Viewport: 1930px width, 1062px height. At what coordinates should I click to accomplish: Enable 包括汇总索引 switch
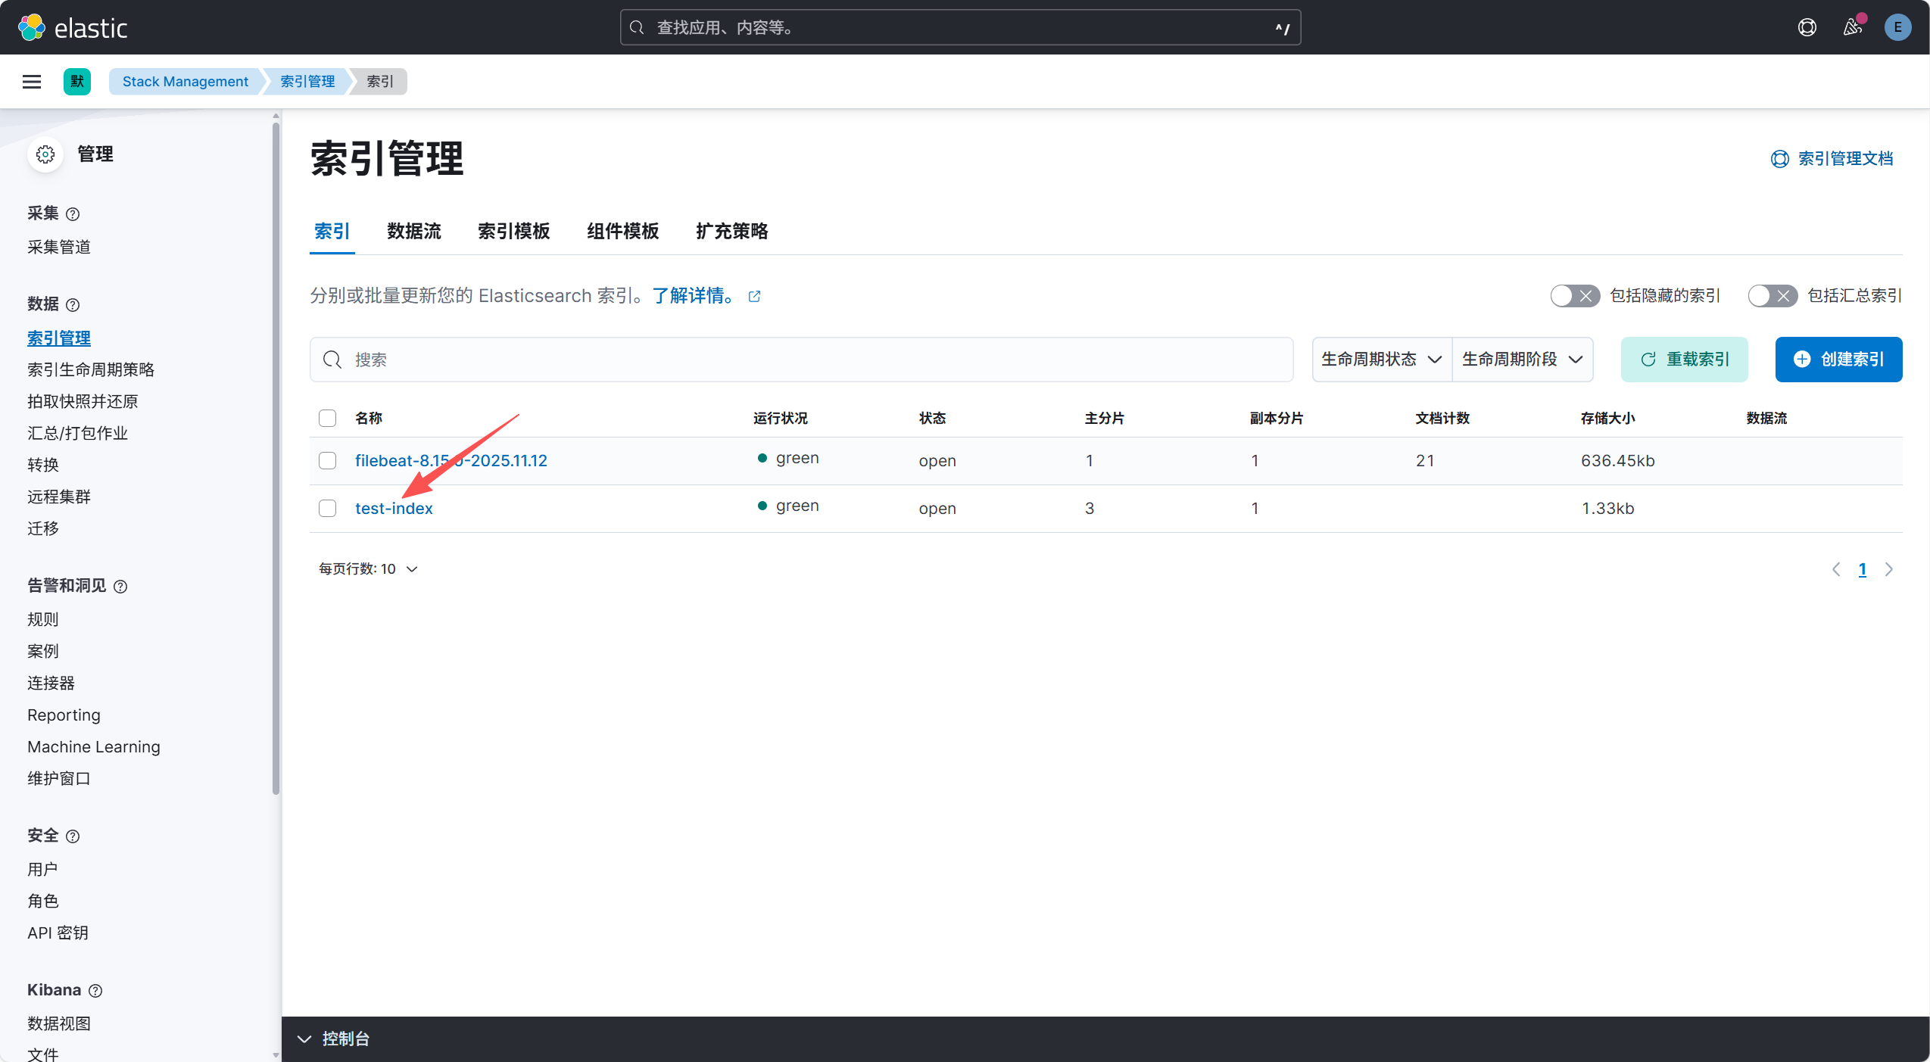click(1772, 296)
